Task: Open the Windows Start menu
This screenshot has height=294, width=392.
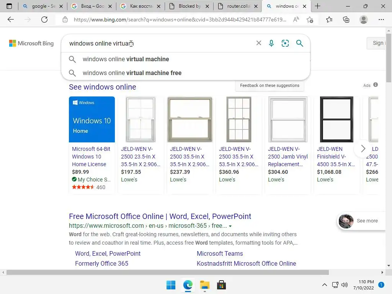Action: tap(171, 285)
